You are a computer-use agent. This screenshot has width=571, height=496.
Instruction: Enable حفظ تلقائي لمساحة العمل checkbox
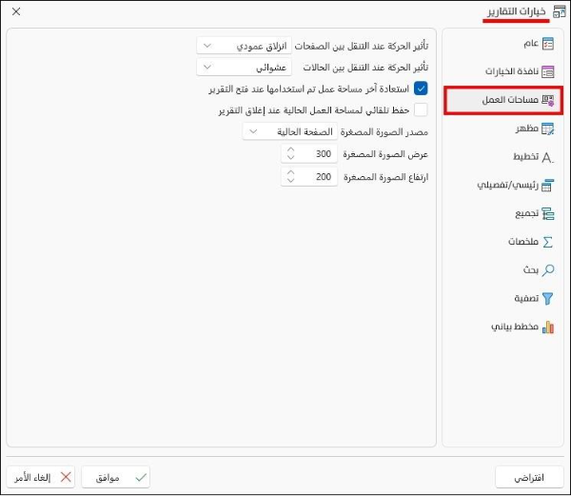(x=421, y=110)
